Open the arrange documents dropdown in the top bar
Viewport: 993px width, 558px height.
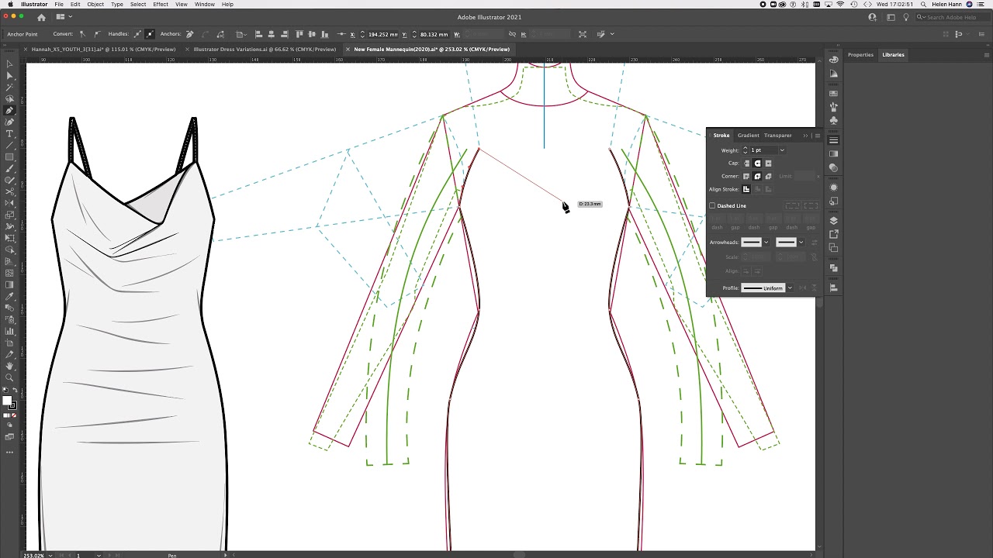pyautogui.click(x=63, y=17)
